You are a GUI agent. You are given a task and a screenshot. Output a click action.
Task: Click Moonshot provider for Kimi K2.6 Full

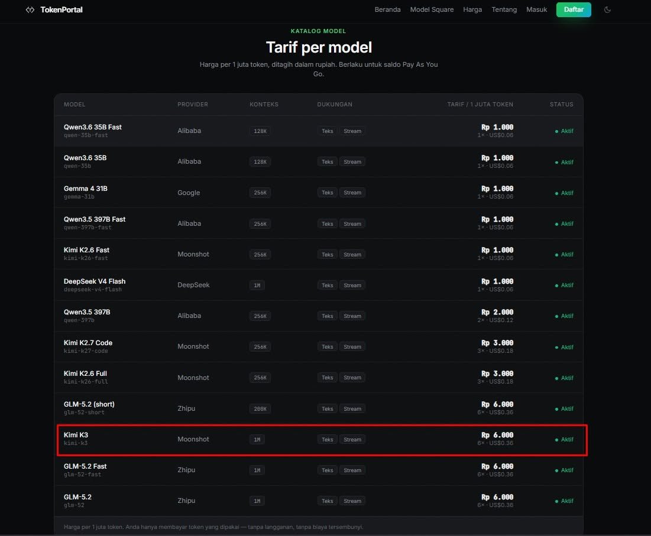click(193, 378)
